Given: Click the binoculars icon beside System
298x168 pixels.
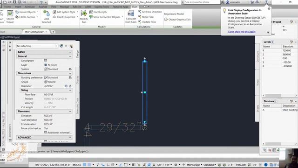Looking at the screenshot, I should point(70,69).
